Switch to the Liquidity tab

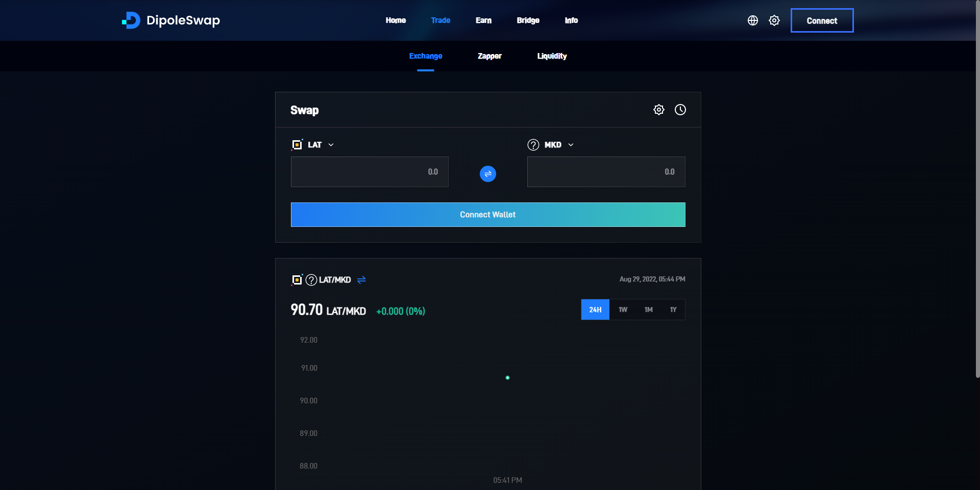click(x=552, y=56)
